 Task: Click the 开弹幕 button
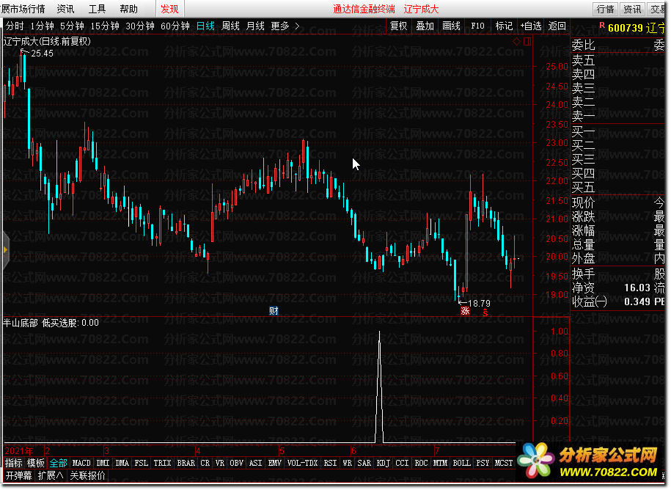[x=18, y=475]
